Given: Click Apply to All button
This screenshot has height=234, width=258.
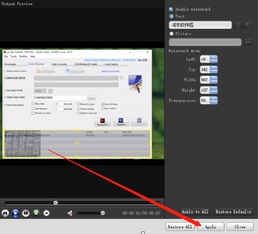Looking at the screenshot, I should pos(195,212).
